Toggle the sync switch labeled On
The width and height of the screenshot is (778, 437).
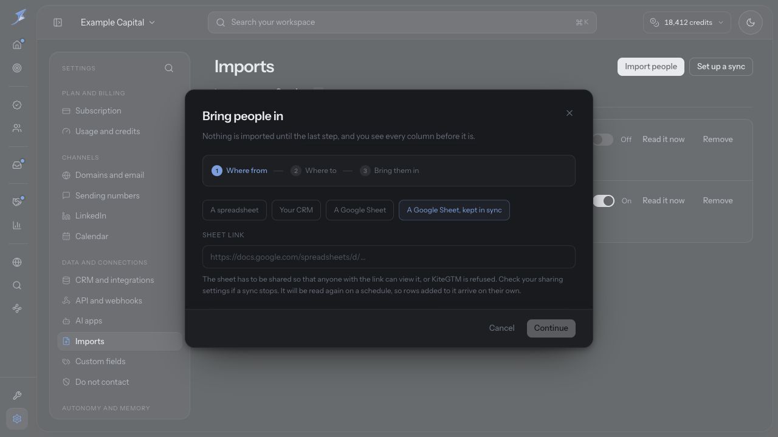pos(603,201)
